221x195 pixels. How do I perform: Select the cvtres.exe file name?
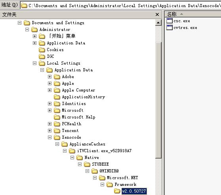click(x=185, y=27)
